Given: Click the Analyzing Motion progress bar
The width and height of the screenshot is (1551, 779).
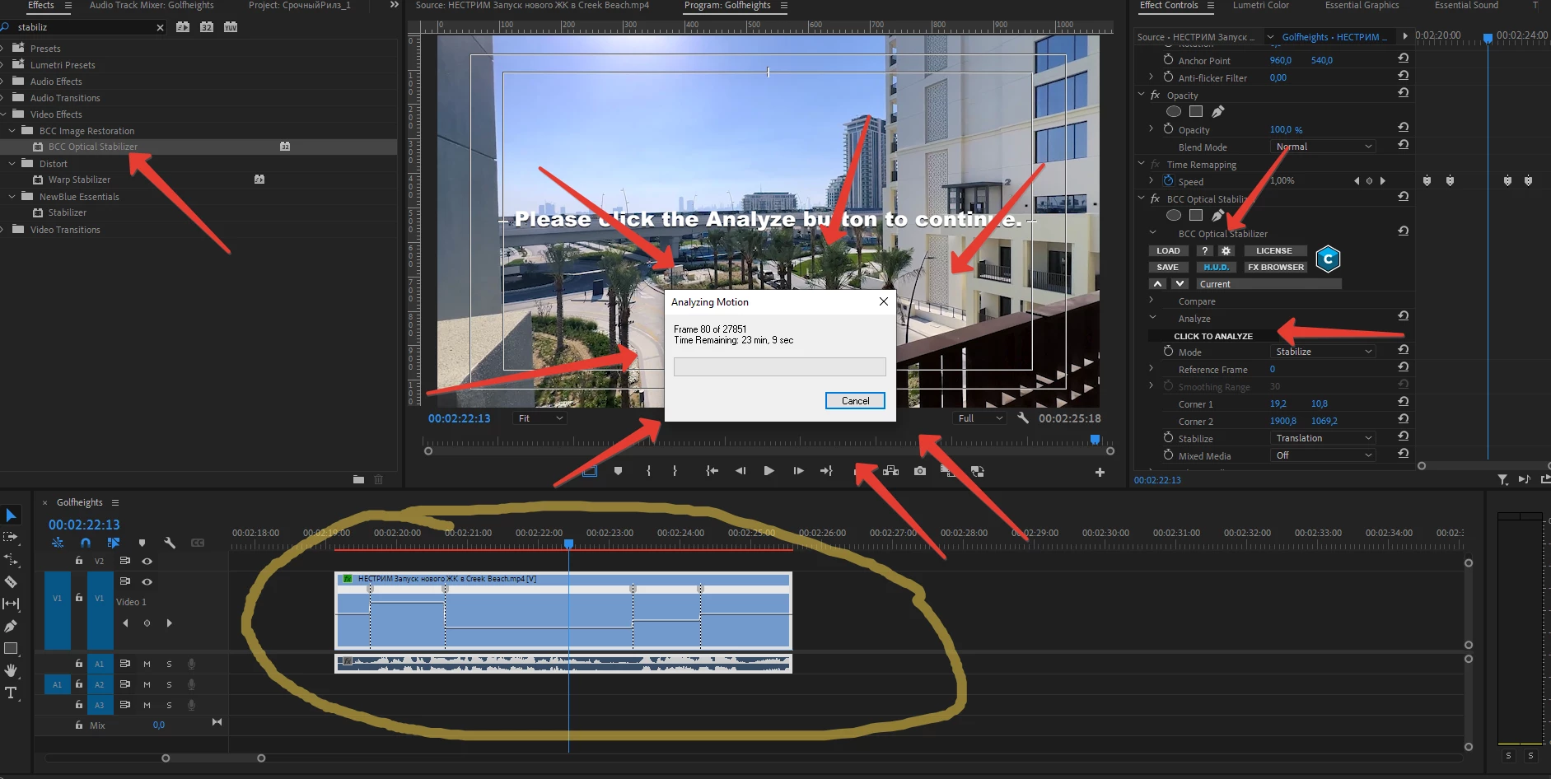Looking at the screenshot, I should pos(780,366).
